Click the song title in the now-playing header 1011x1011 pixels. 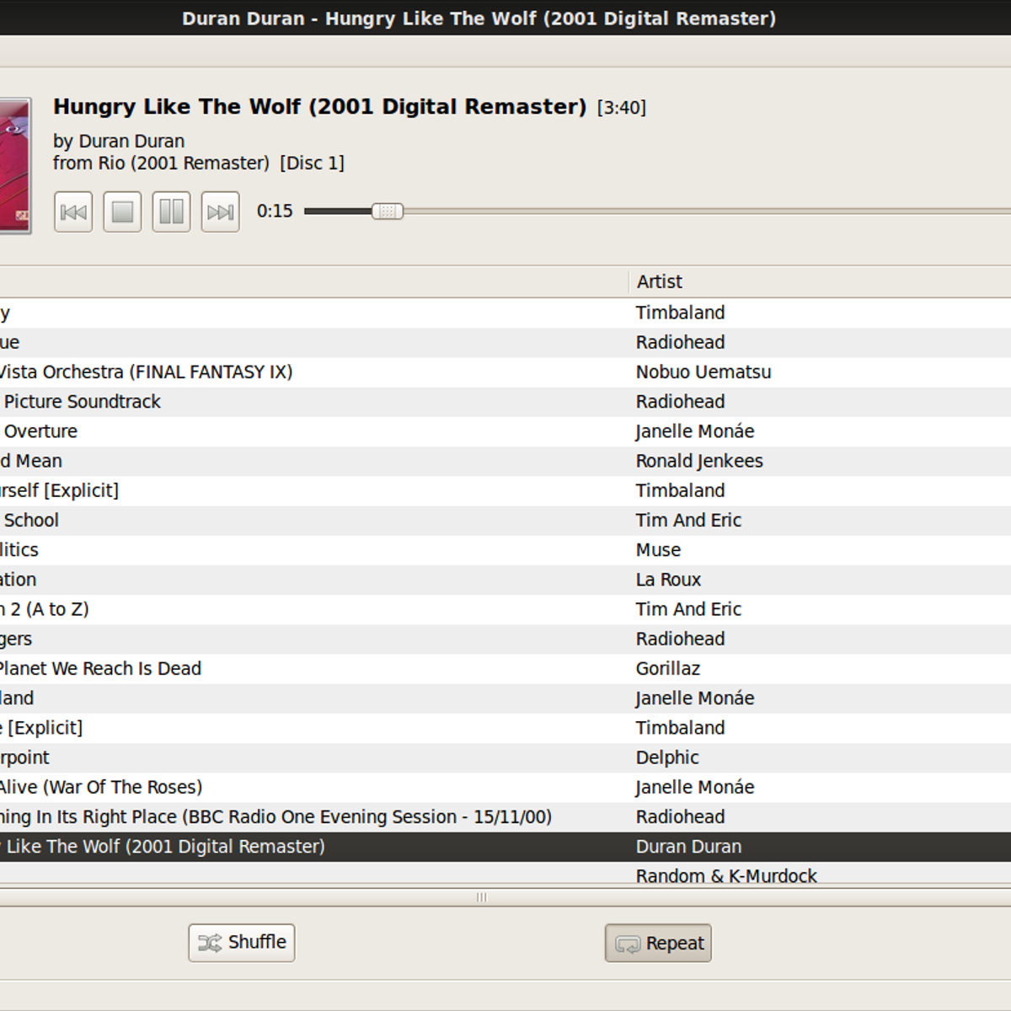tap(319, 107)
